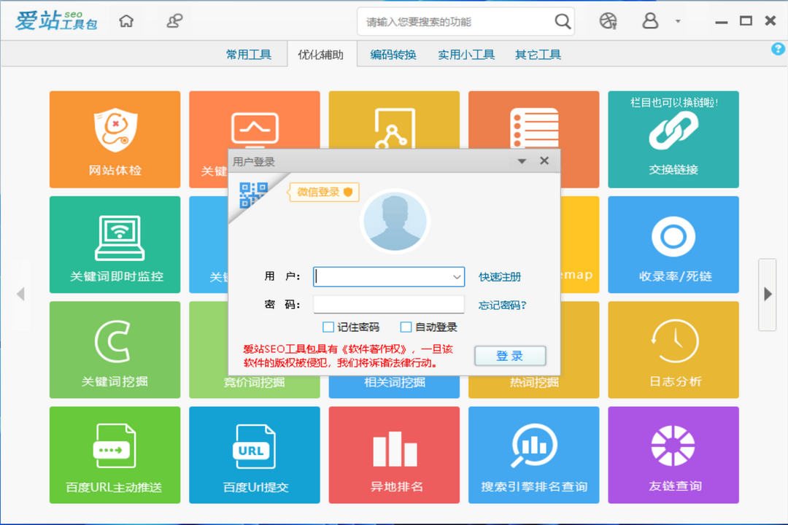
Task: Open the 搜索引擎排名查询 rank query tool
Action: coord(533,455)
